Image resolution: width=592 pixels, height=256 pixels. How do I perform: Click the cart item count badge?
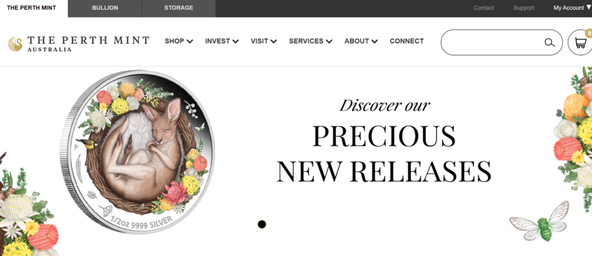pos(589,33)
